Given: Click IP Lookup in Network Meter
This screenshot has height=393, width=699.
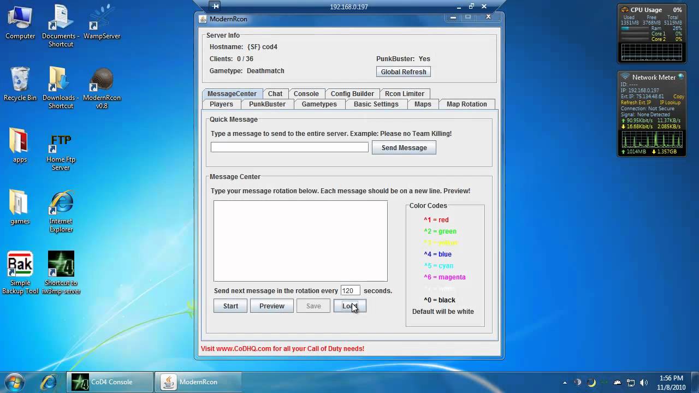Looking at the screenshot, I should [670, 103].
